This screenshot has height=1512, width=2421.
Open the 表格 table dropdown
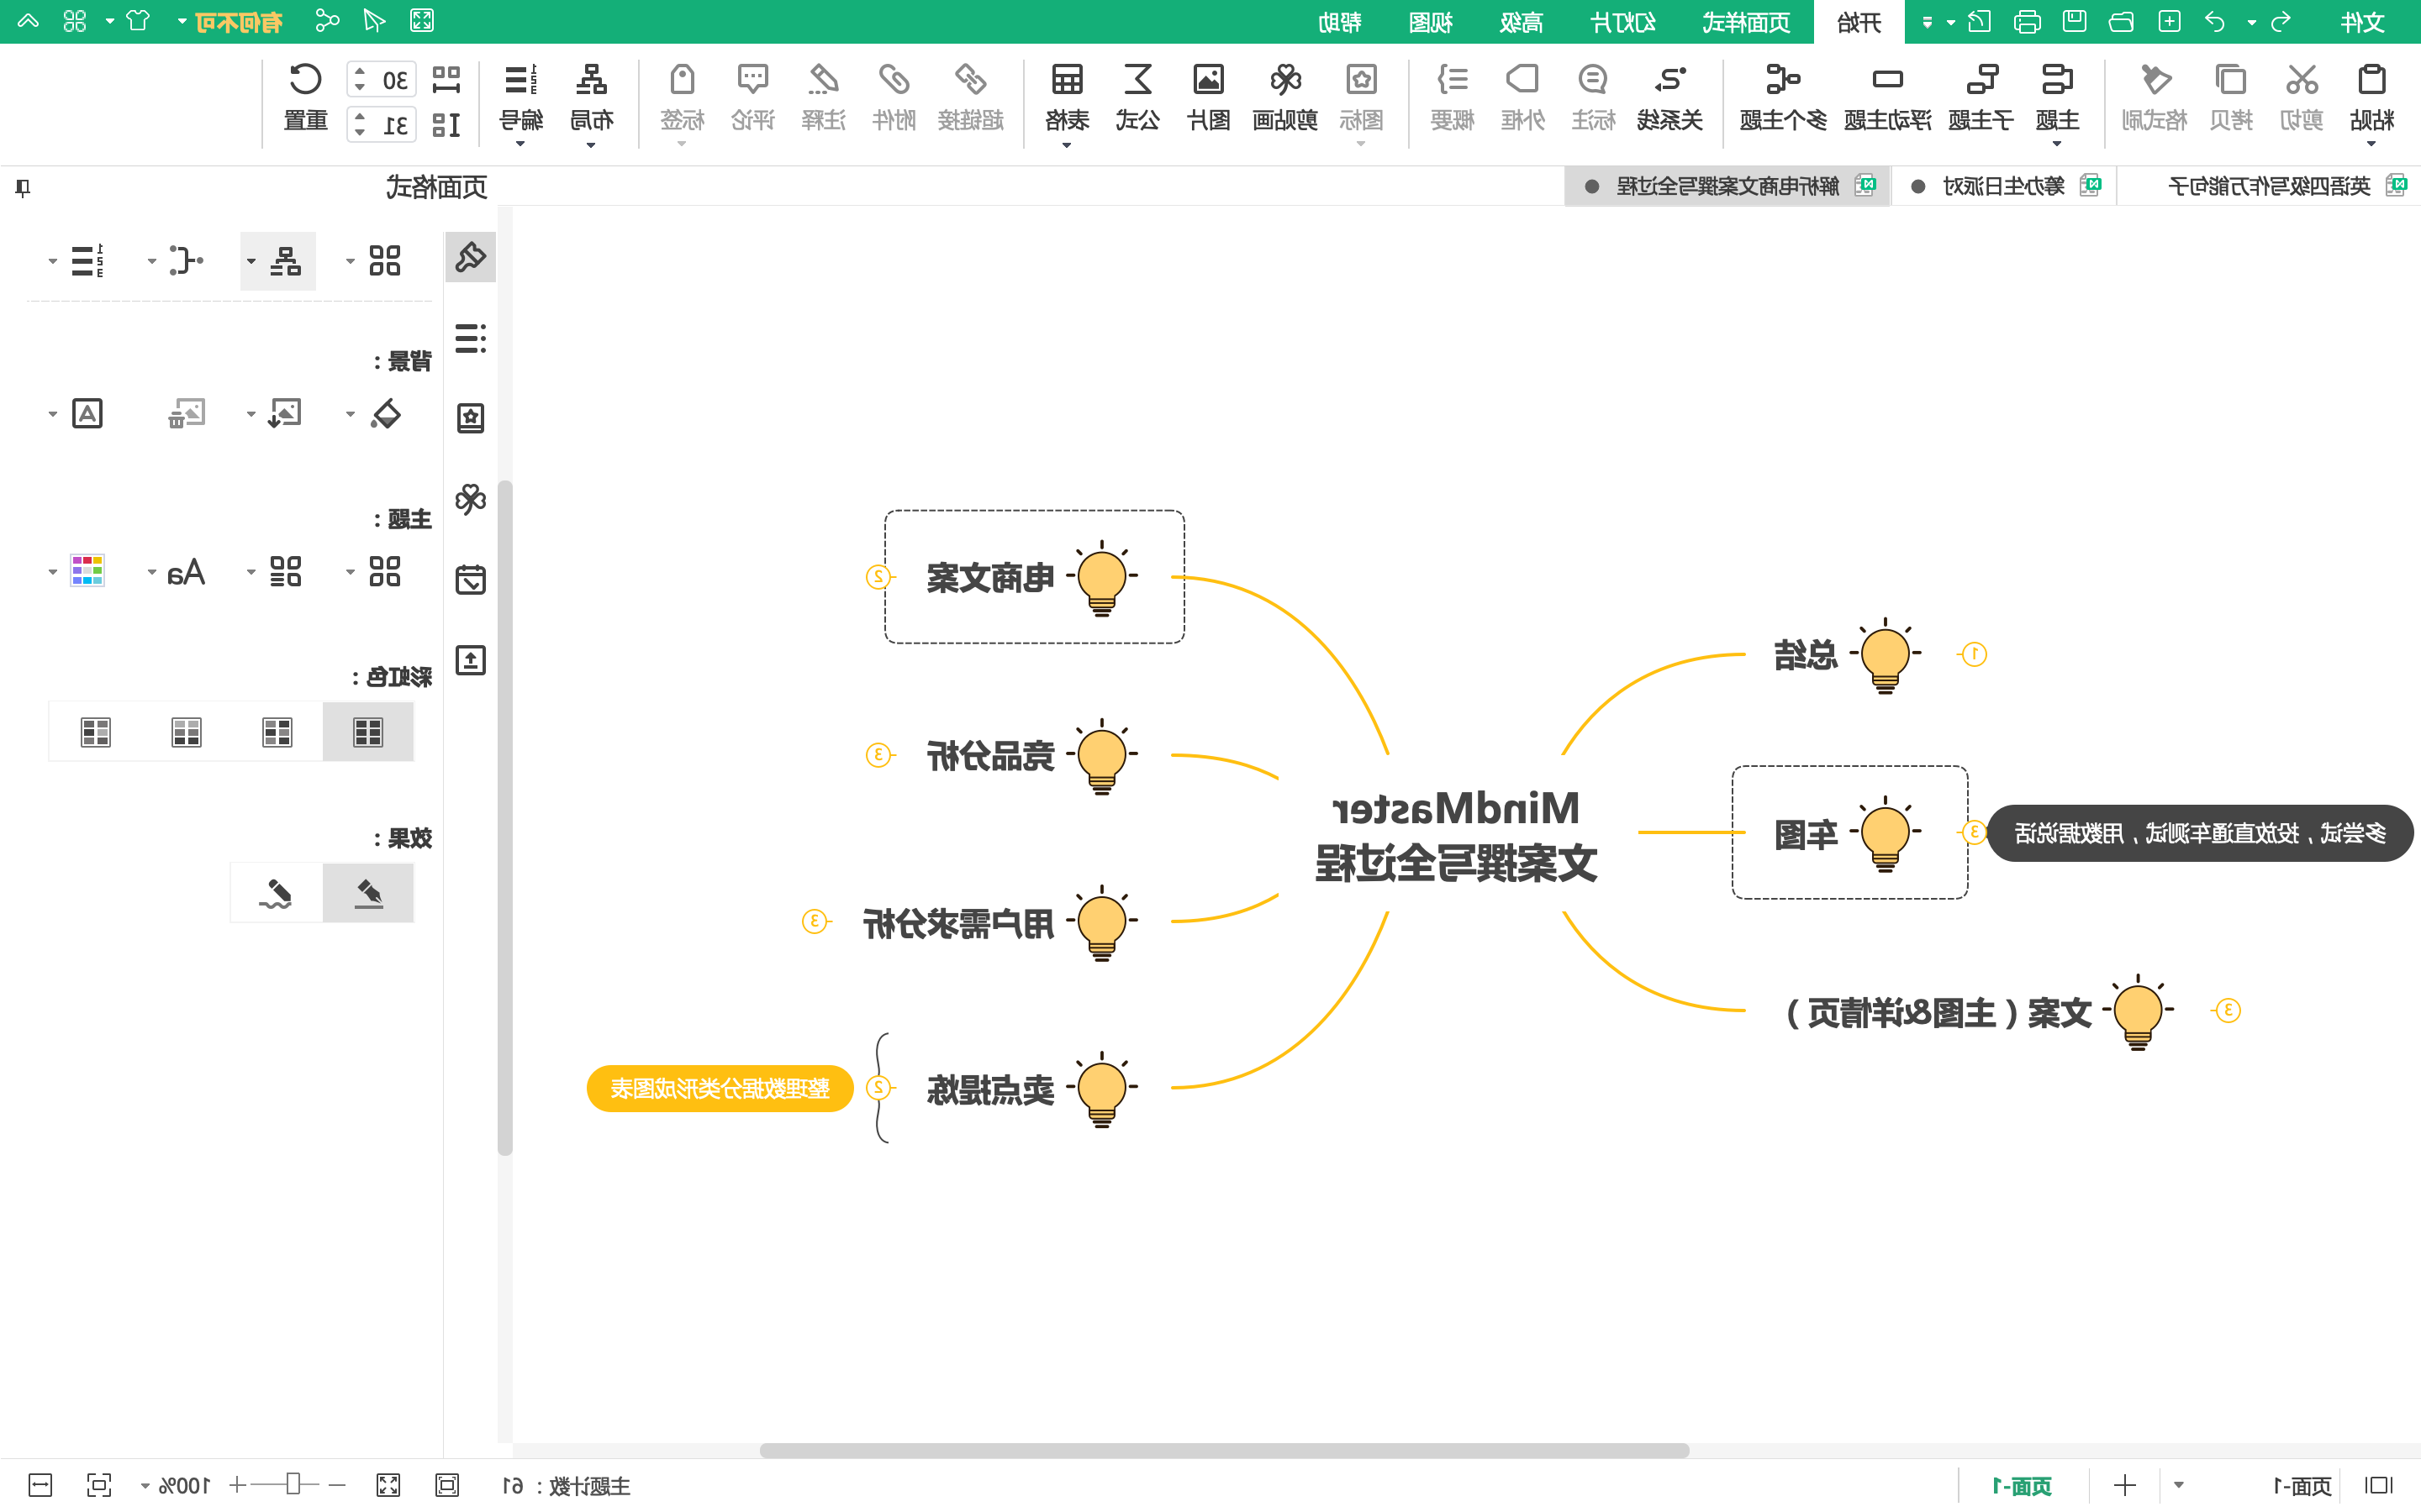1067,144
